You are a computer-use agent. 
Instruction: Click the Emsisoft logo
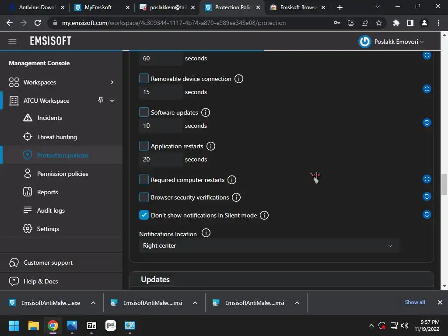point(51,41)
